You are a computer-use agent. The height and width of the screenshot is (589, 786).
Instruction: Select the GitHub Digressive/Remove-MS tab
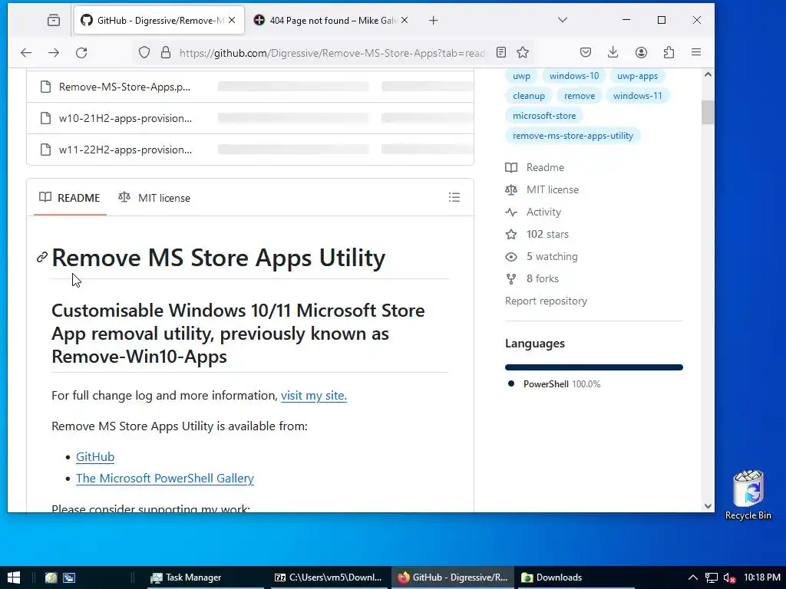160,20
